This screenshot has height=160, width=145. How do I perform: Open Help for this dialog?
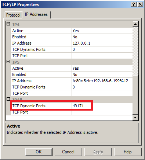[x=128, y=152]
